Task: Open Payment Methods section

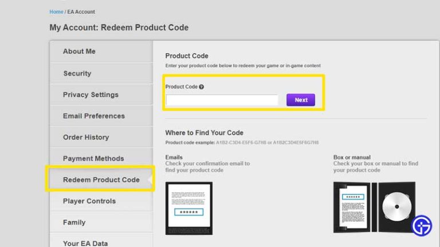Action: point(93,158)
